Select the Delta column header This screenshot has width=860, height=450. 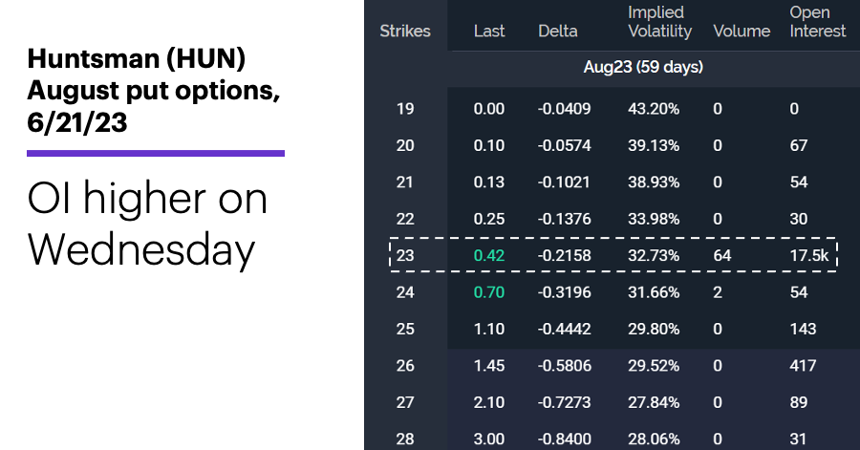(x=557, y=32)
